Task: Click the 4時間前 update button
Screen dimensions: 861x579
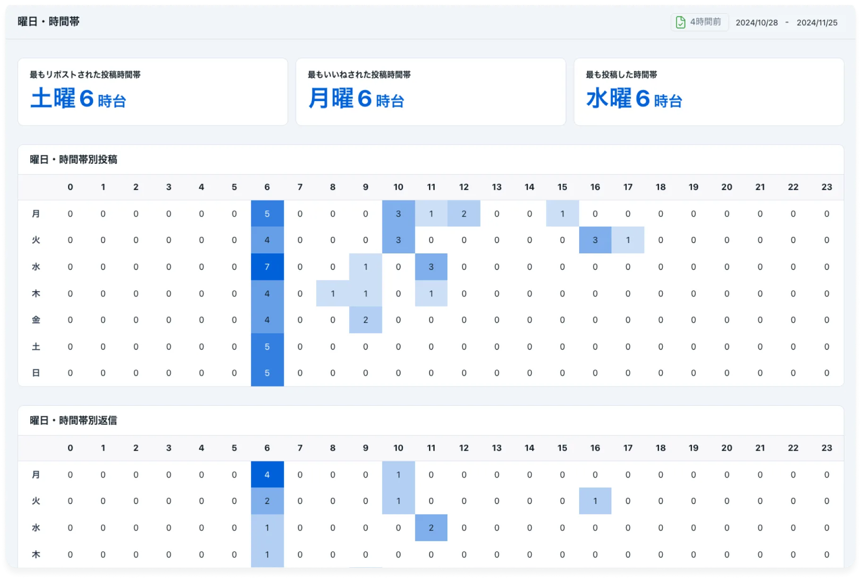Action: pos(700,22)
